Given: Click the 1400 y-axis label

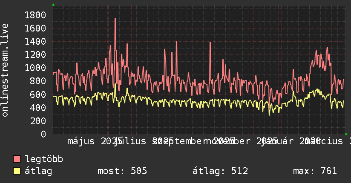Looking at the screenshot, I should (35, 42).
